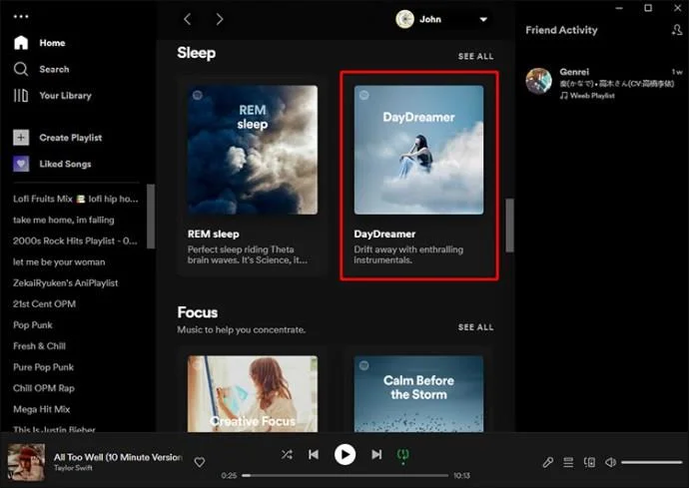Screen dimensions: 689x488
Task: Open Pop Punk playlist
Action: [x=33, y=325]
